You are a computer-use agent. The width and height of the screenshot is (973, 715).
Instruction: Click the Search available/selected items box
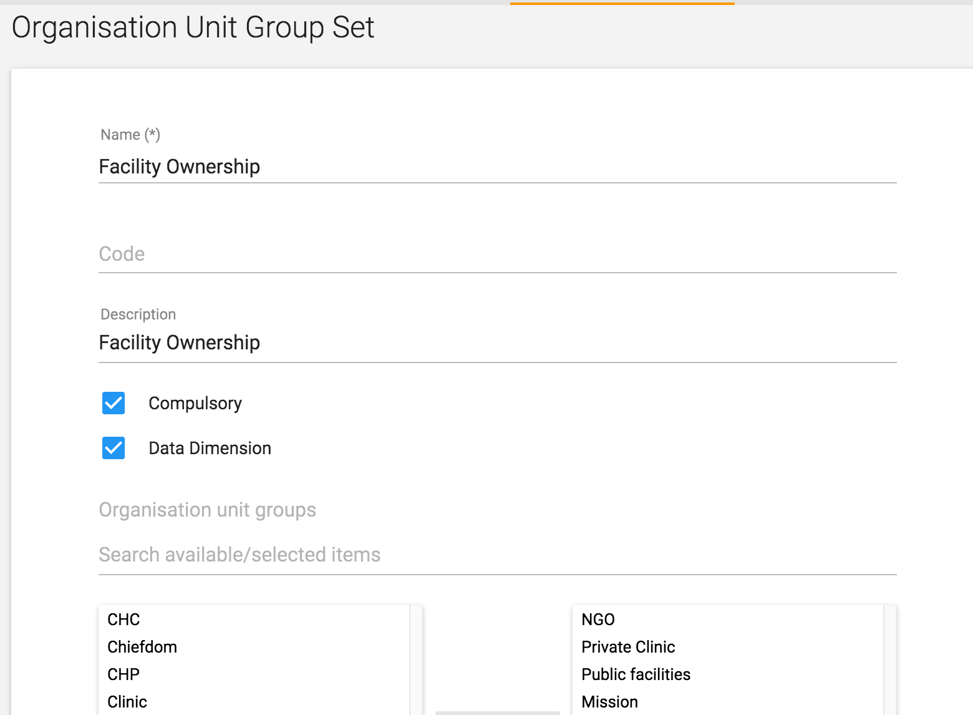[496, 555]
